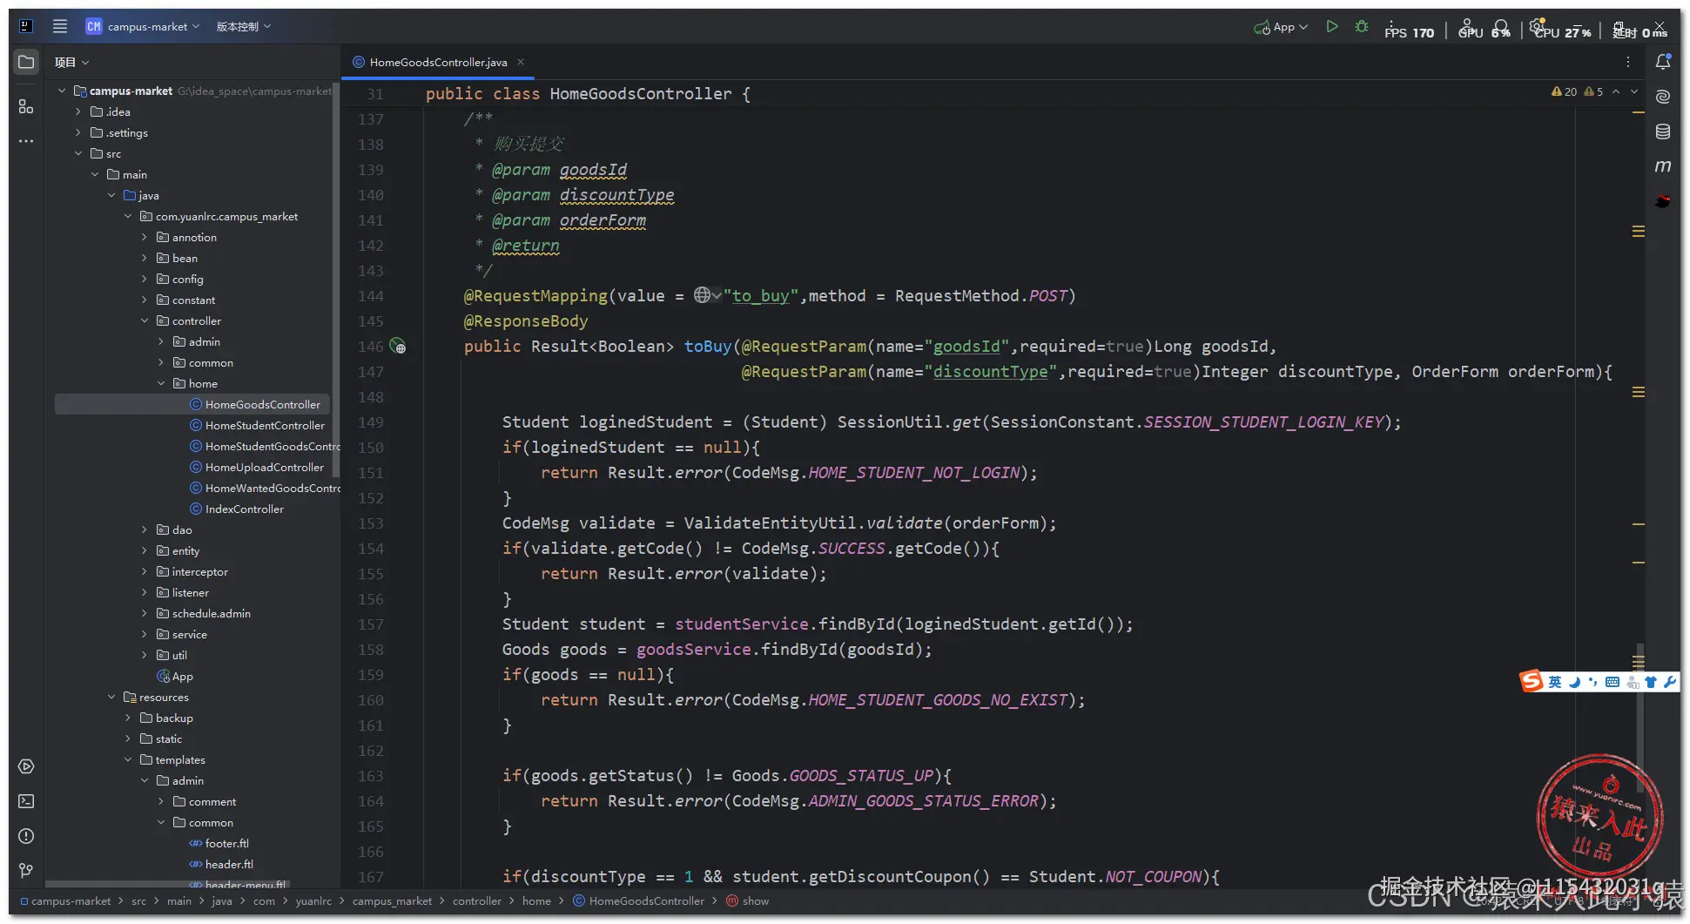Debug the App configuration
The height and width of the screenshot is (924, 1690).
1362,27
